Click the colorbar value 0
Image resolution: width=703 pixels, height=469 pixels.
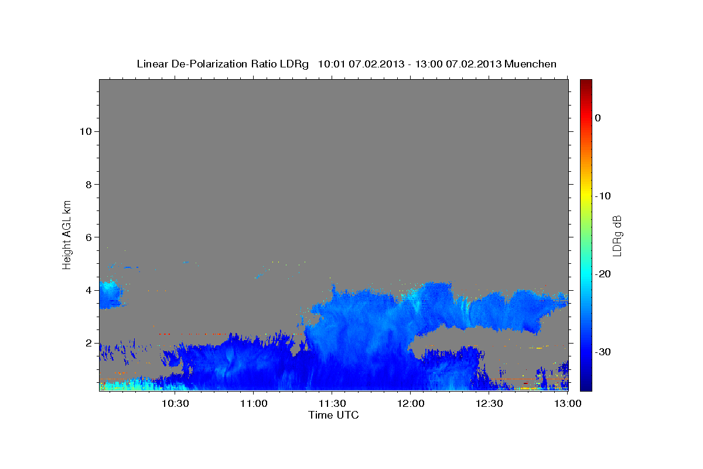click(598, 118)
